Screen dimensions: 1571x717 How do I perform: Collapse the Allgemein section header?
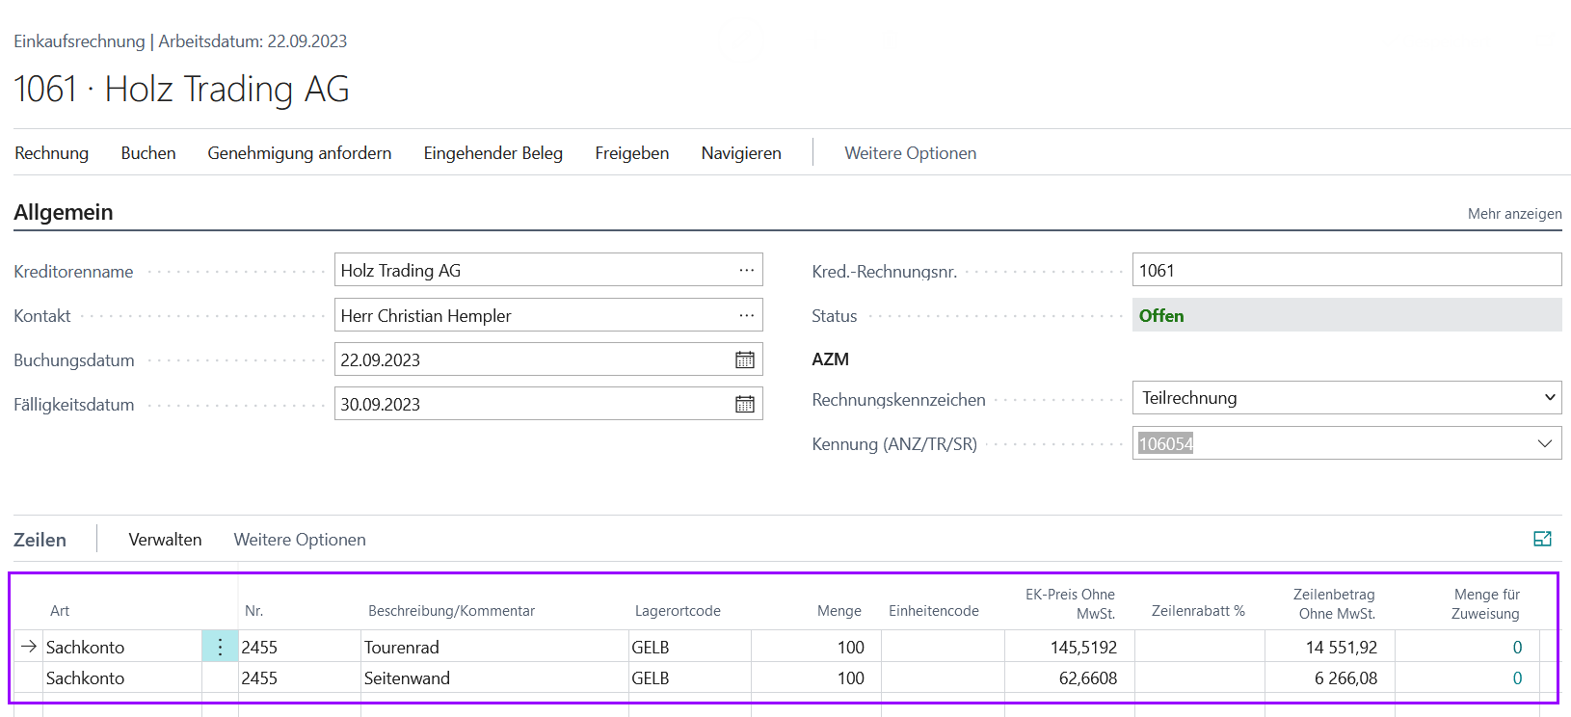point(64,212)
